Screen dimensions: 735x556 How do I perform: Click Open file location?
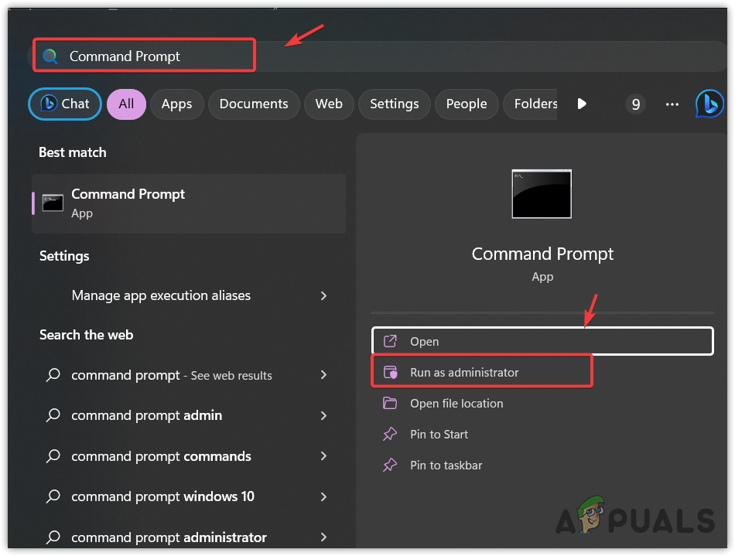(456, 404)
